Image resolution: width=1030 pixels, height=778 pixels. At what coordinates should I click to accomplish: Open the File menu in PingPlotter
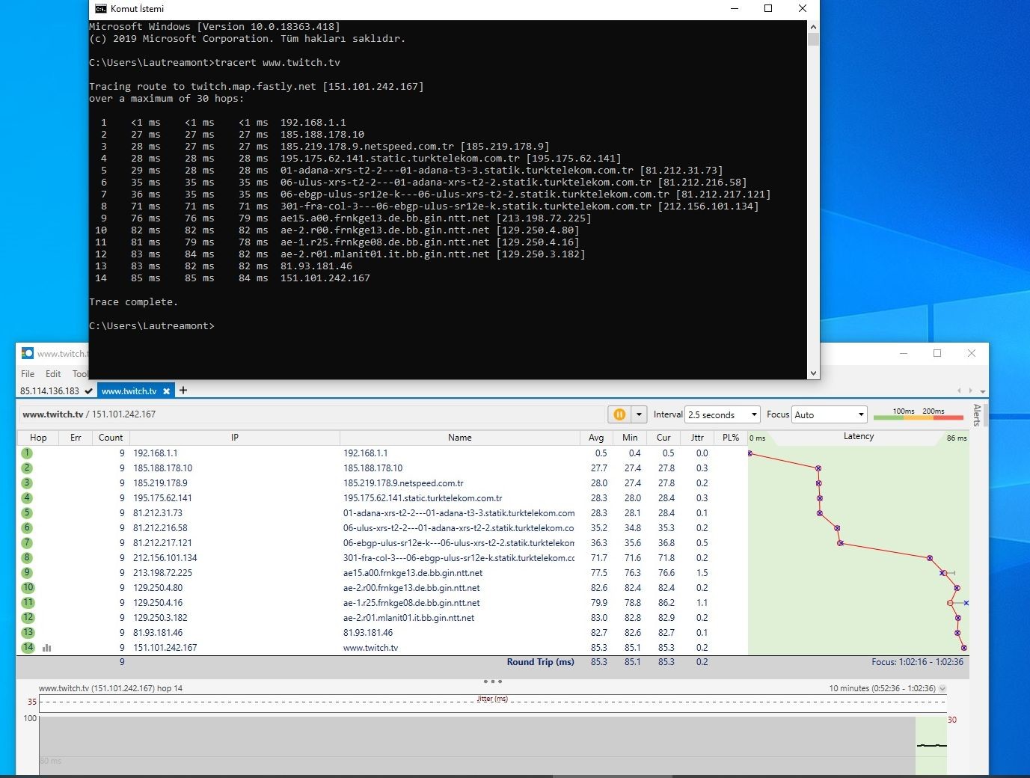28,374
